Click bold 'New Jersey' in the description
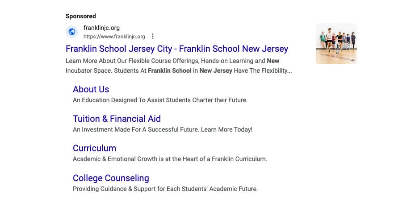Image resolution: width=394 pixels, height=207 pixels. coord(215,70)
